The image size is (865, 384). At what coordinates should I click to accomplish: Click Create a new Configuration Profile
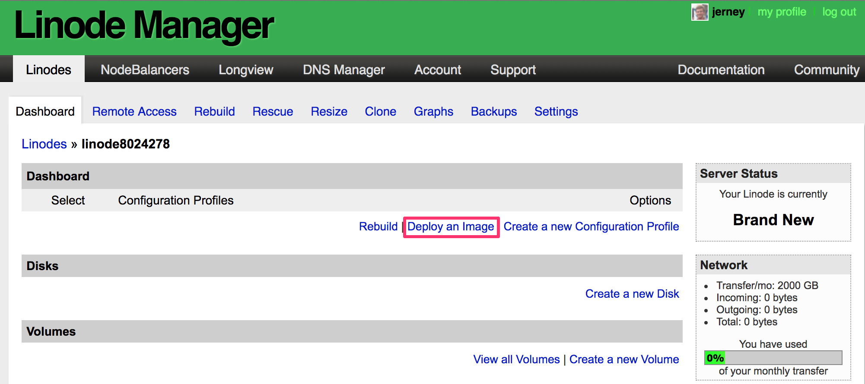[x=591, y=227]
